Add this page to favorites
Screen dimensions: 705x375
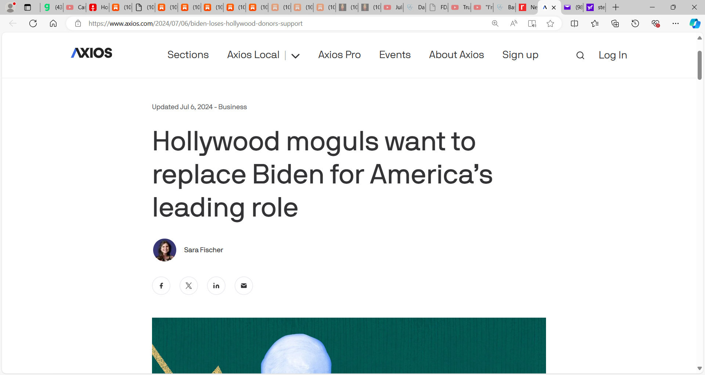550,24
